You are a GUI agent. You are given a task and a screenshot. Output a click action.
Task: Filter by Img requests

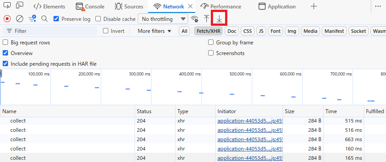coord(292,31)
